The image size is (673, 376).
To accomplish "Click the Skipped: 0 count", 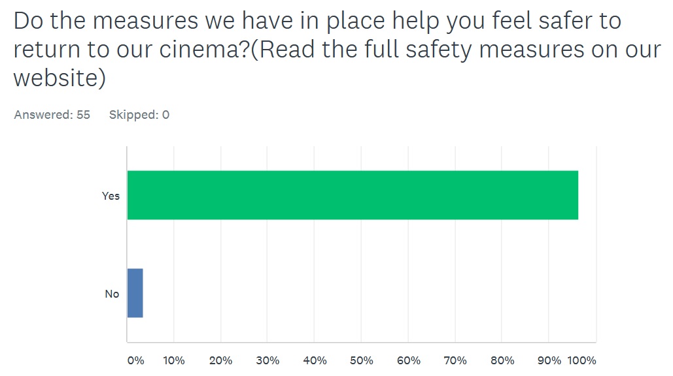I will pyautogui.click(x=139, y=115).
